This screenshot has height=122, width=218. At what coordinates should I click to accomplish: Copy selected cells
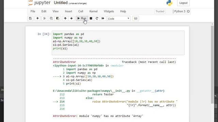[51, 18]
